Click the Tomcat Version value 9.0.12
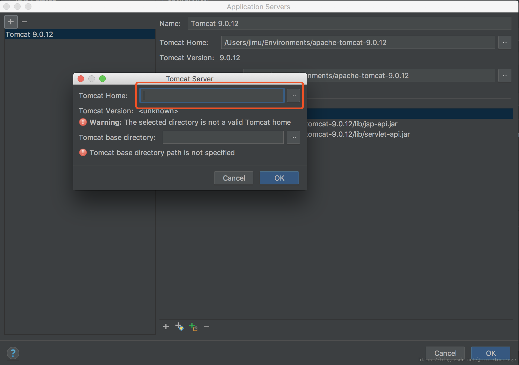 point(230,58)
